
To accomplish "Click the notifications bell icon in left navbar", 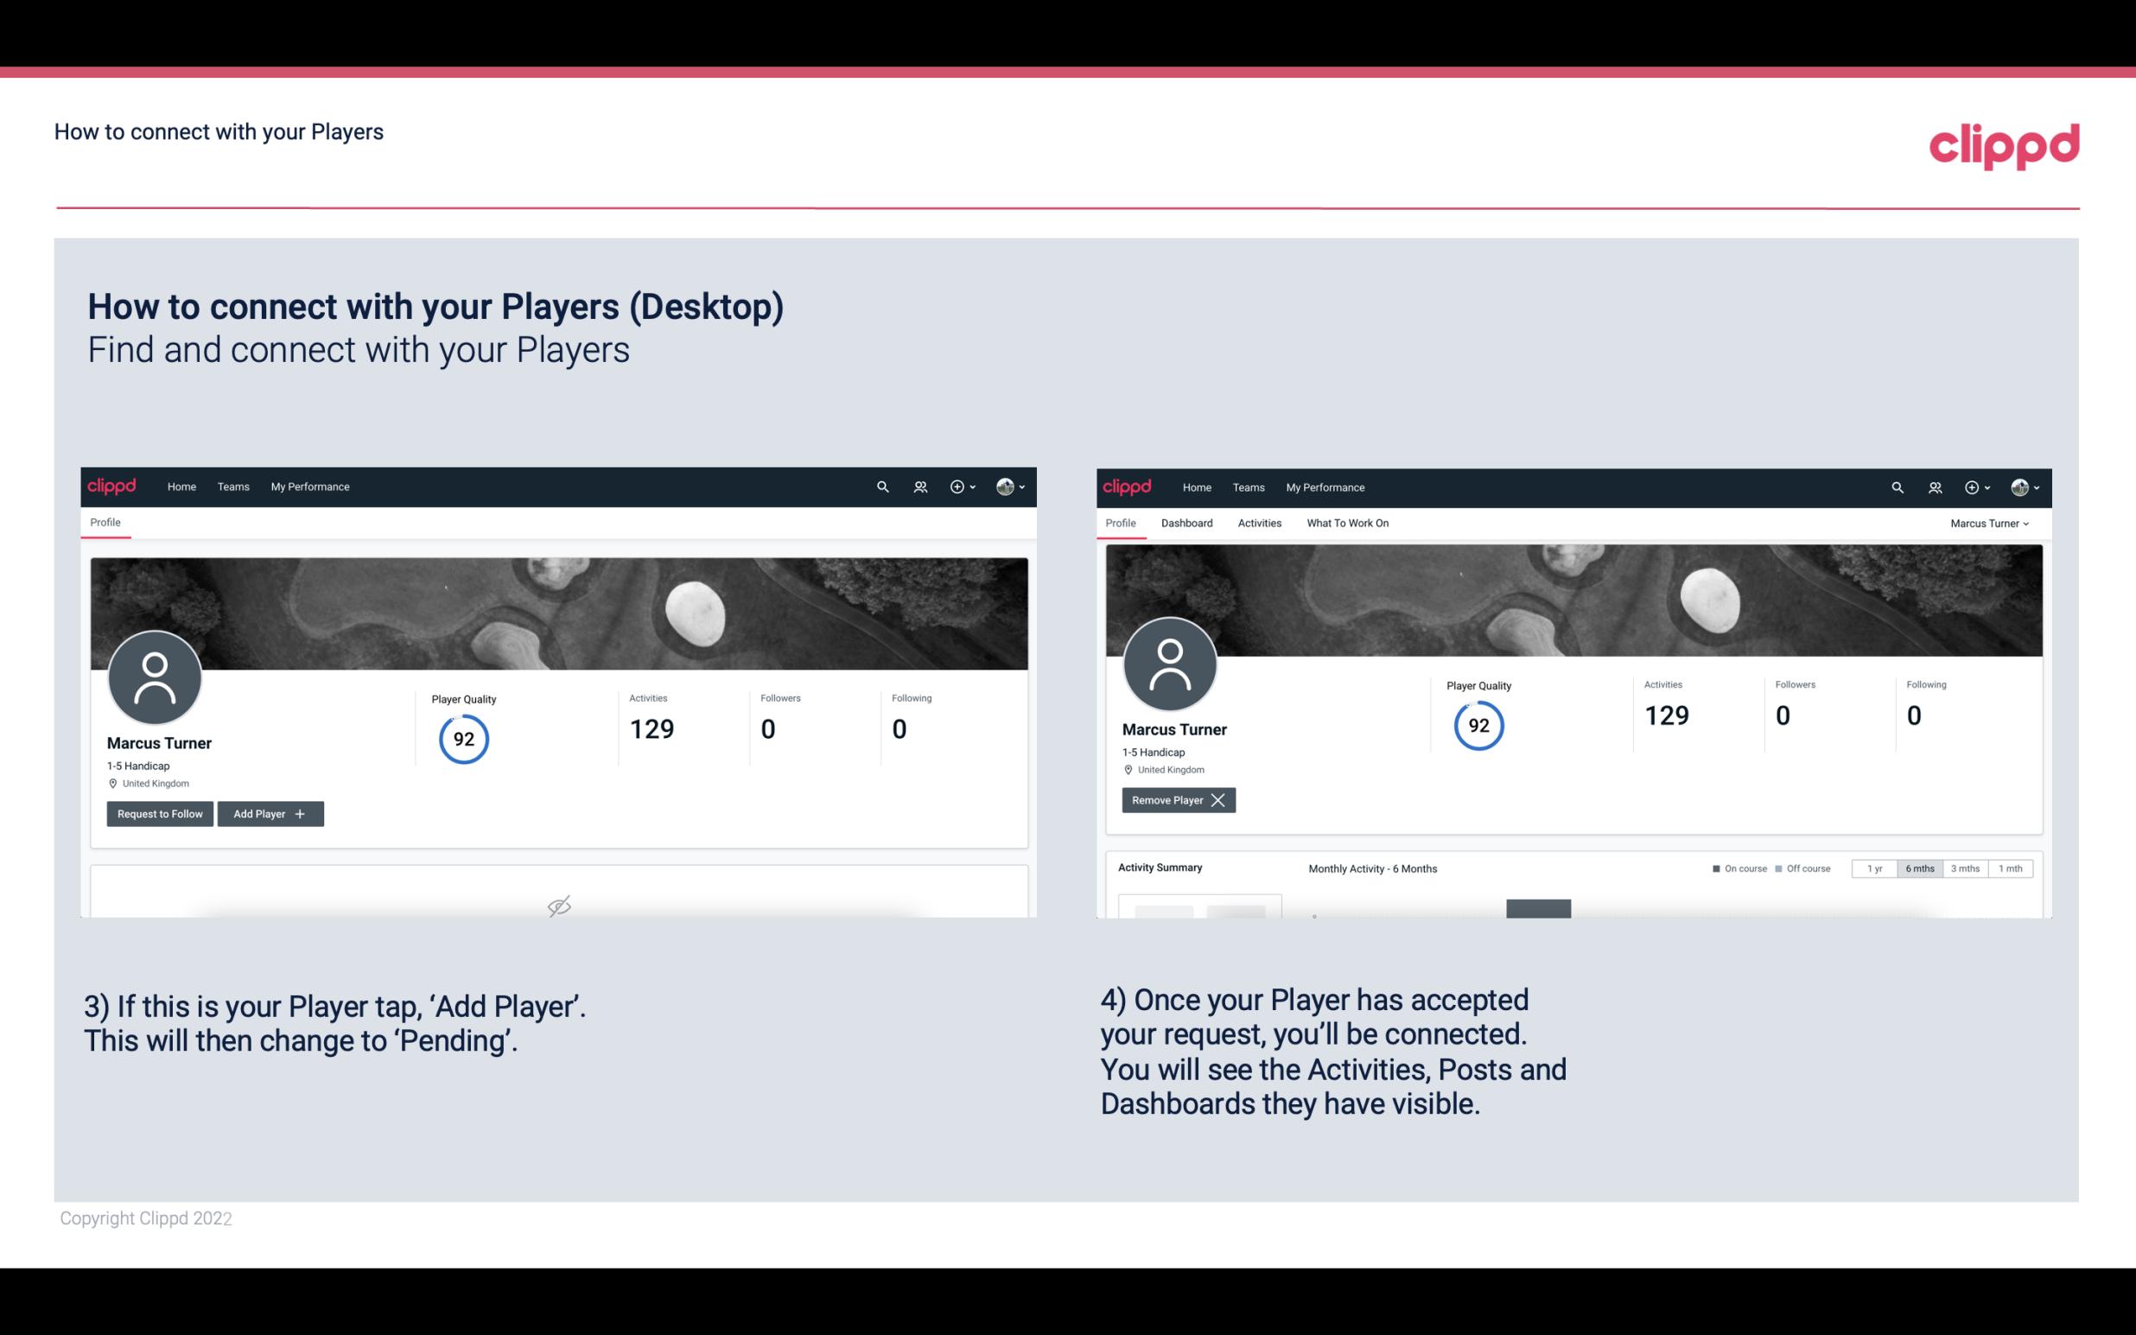I will point(918,487).
